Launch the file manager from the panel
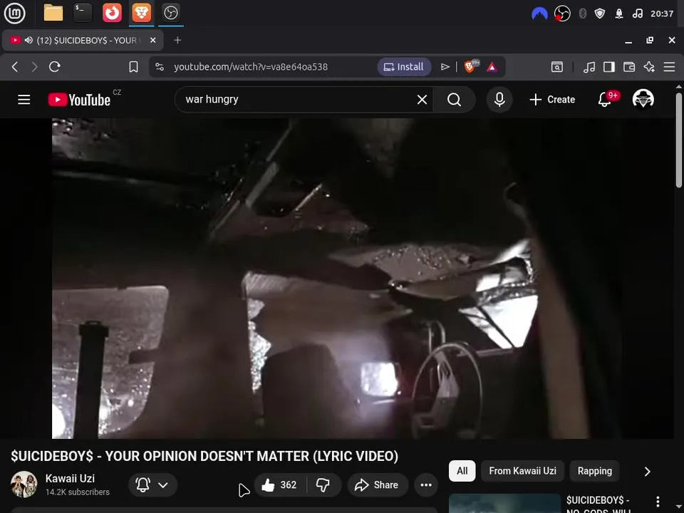 point(53,13)
